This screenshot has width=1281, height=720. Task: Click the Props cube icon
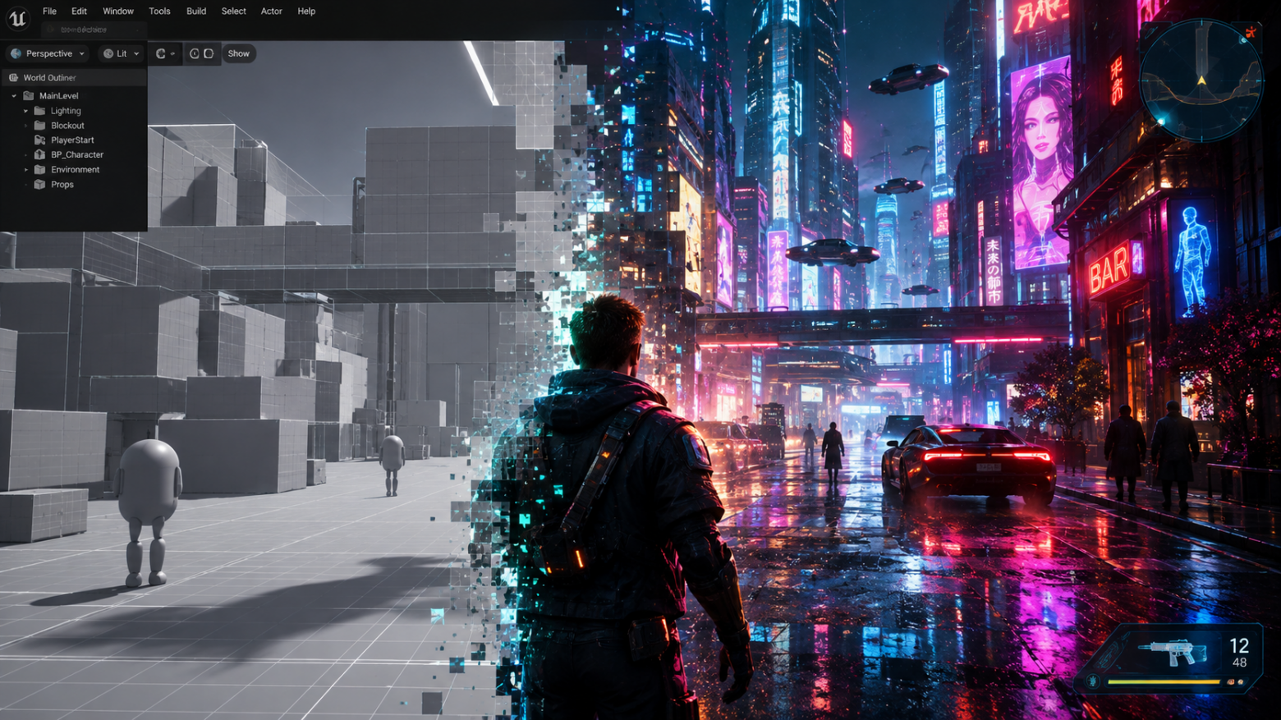(39, 184)
